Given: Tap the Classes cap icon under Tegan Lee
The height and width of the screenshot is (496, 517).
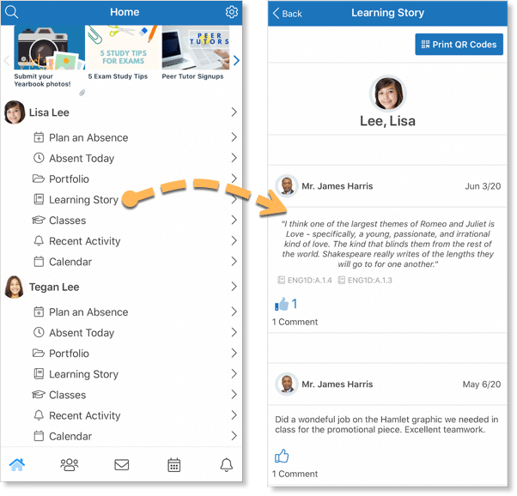Looking at the screenshot, I should coord(39,395).
